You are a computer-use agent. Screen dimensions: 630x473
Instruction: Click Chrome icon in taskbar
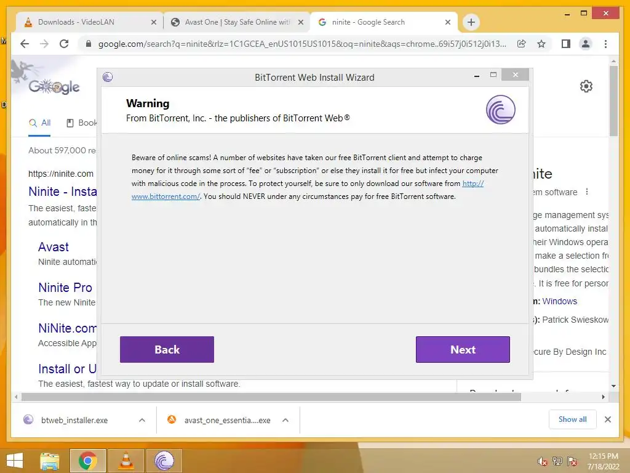point(87,461)
